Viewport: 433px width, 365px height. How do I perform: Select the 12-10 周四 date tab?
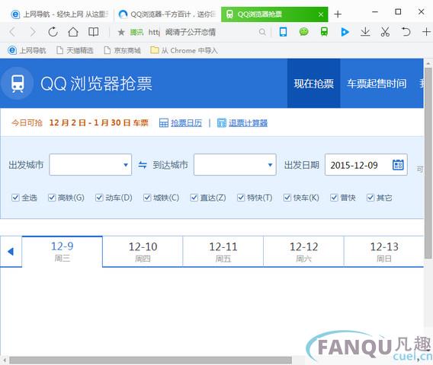coord(143,252)
